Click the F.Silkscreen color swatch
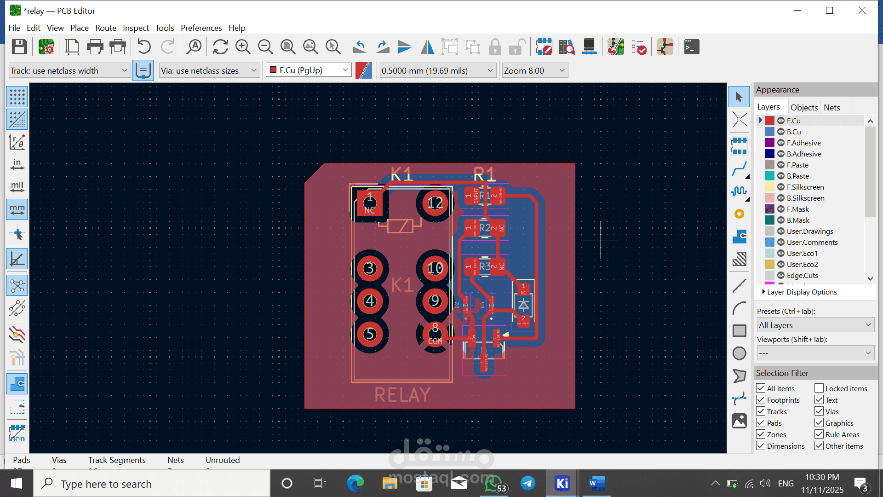883x497 pixels. [x=769, y=187]
